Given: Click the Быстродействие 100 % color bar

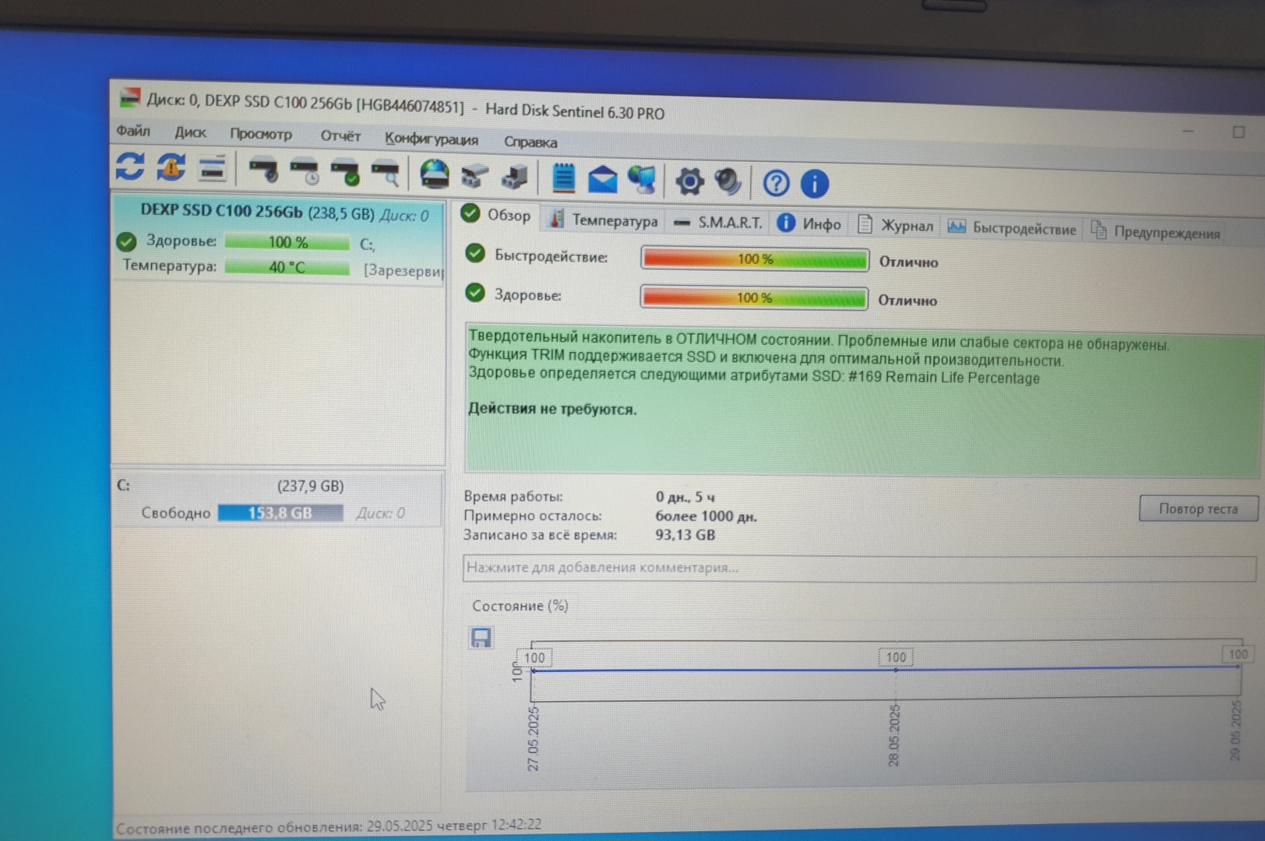Looking at the screenshot, I should 755,259.
